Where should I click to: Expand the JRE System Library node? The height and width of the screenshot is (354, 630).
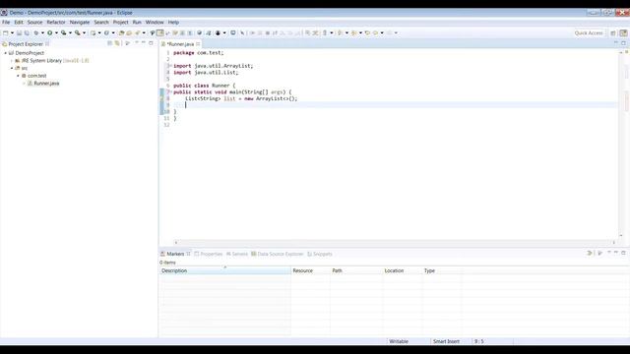pos(12,61)
